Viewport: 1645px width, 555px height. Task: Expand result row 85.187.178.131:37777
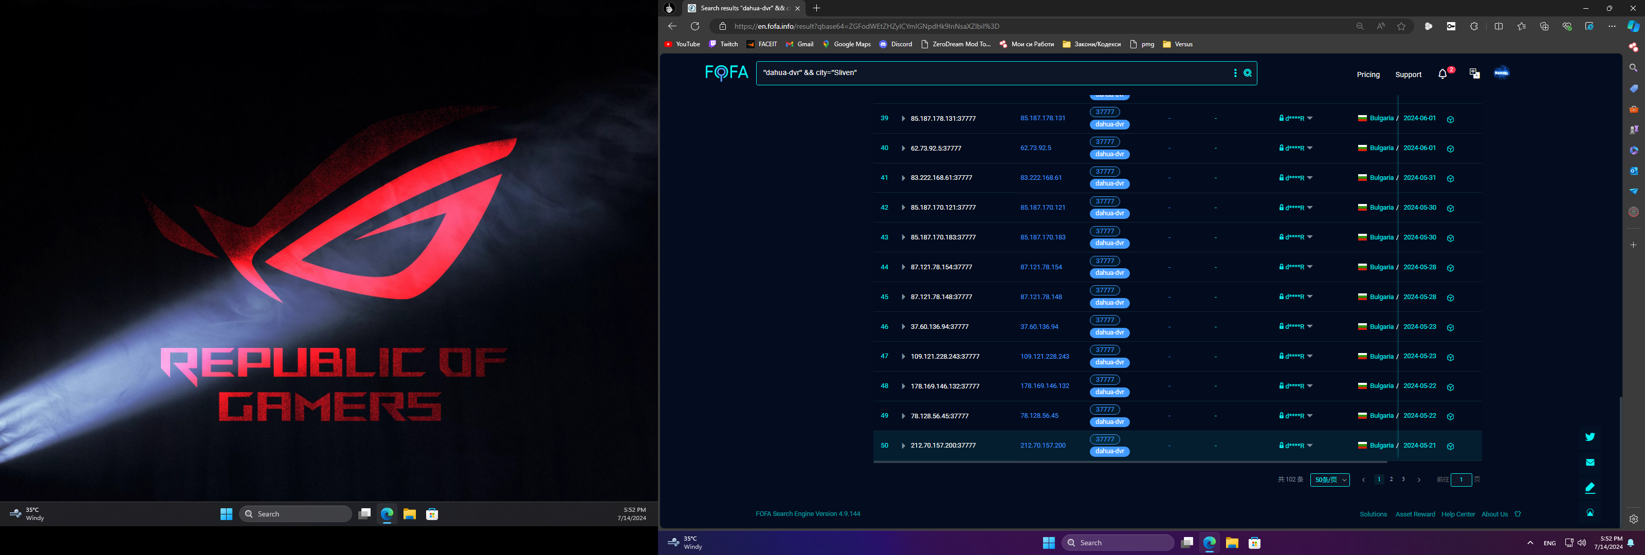click(903, 119)
